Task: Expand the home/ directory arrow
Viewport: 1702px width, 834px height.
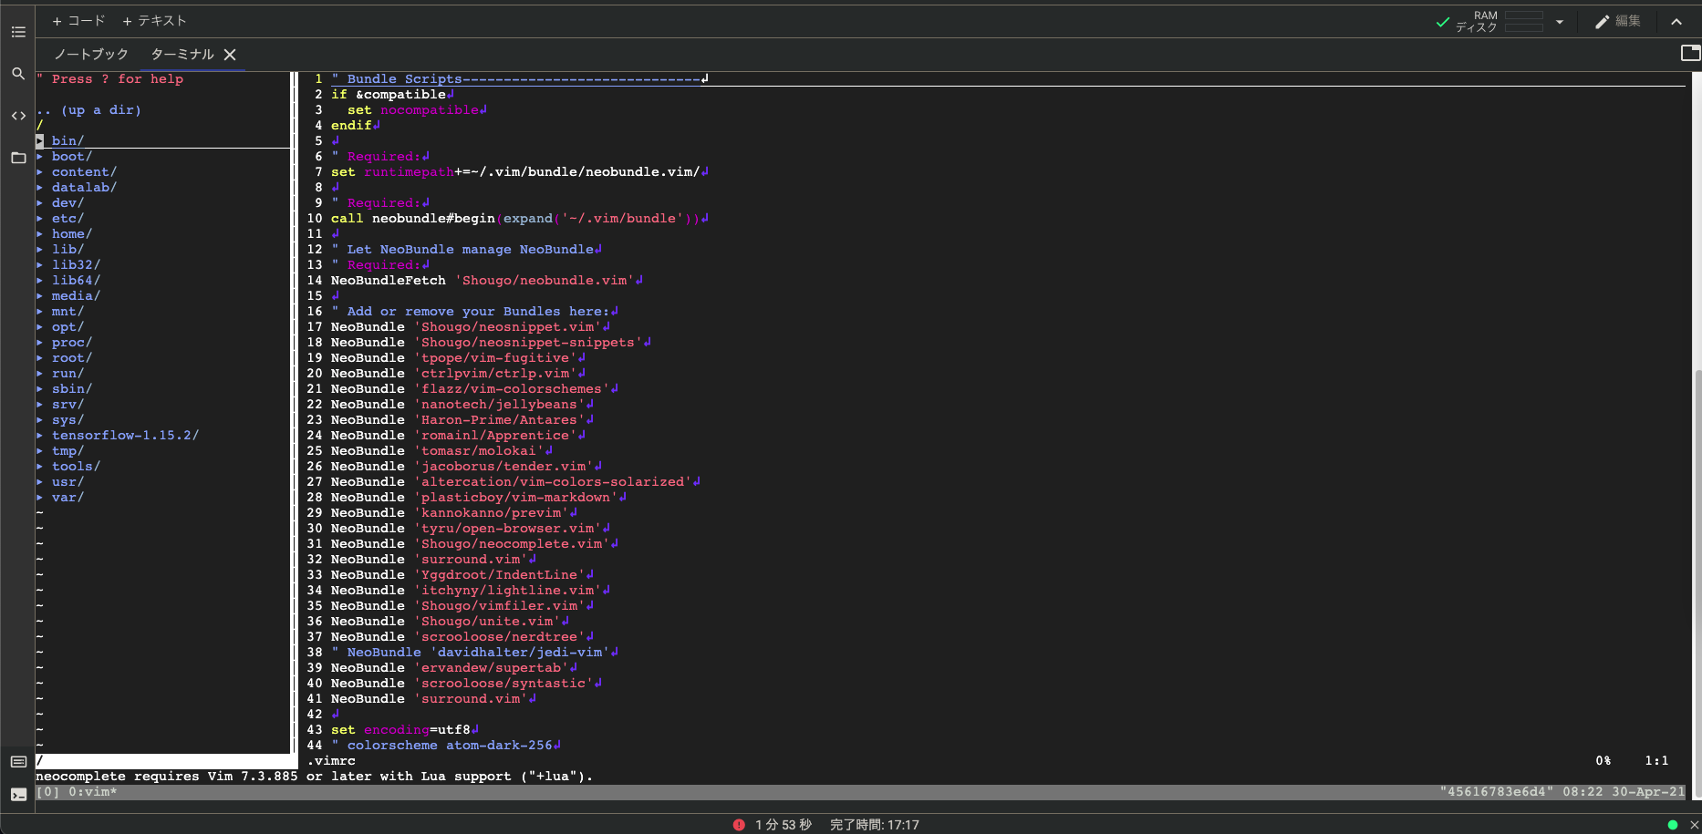Action: point(40,234)
